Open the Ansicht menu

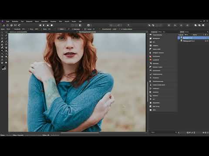tap(67, 21)
